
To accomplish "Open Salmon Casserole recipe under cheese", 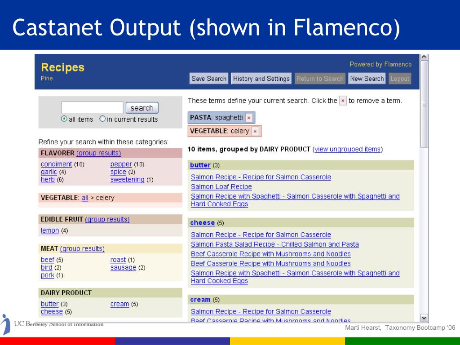I will click(x=261, y=234).
